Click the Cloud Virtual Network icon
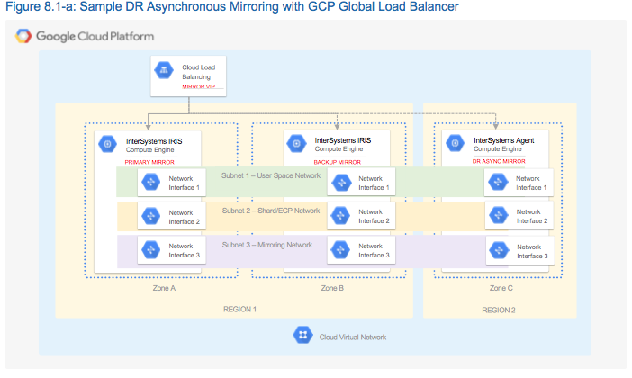 (303, 336)
